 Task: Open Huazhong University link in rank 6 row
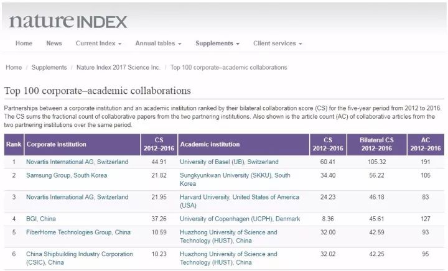(x=228, y=258)
